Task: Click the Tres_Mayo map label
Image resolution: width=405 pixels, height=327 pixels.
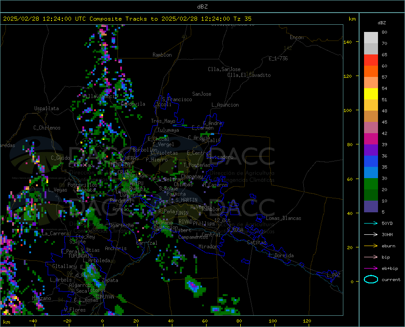Action: coord(163,121)
